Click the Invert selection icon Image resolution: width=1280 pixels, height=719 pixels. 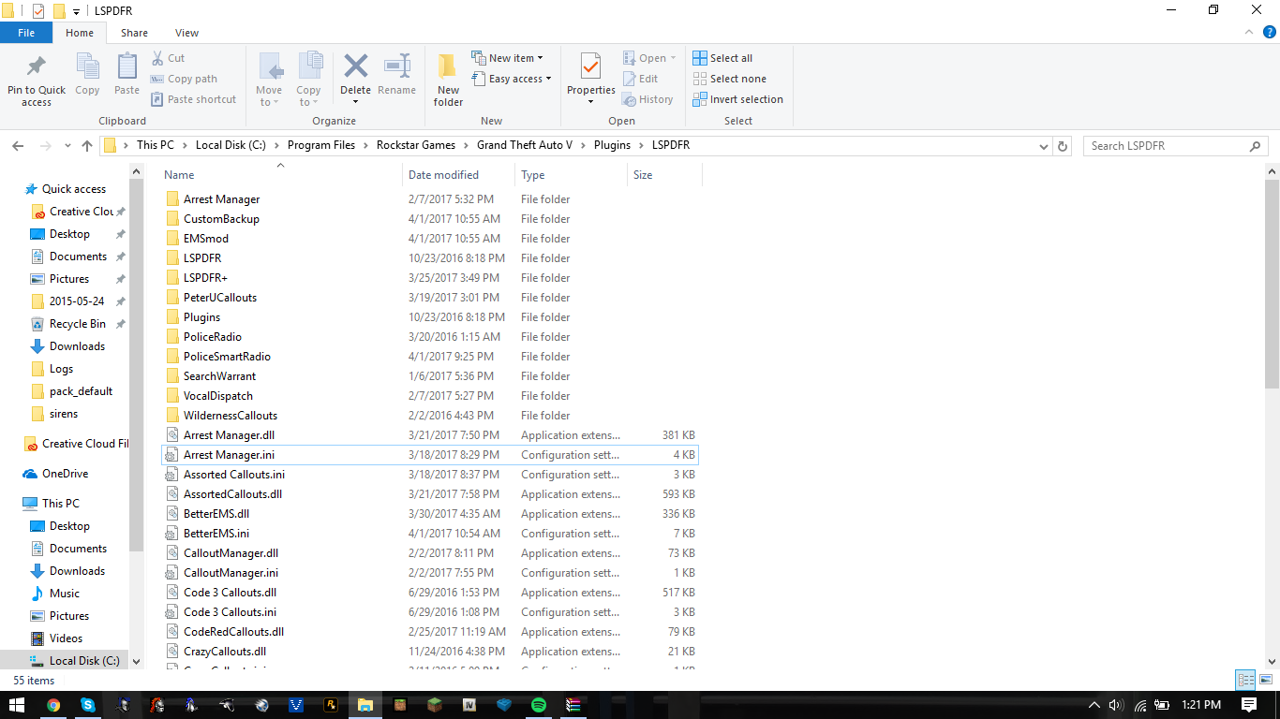[700, 99]
